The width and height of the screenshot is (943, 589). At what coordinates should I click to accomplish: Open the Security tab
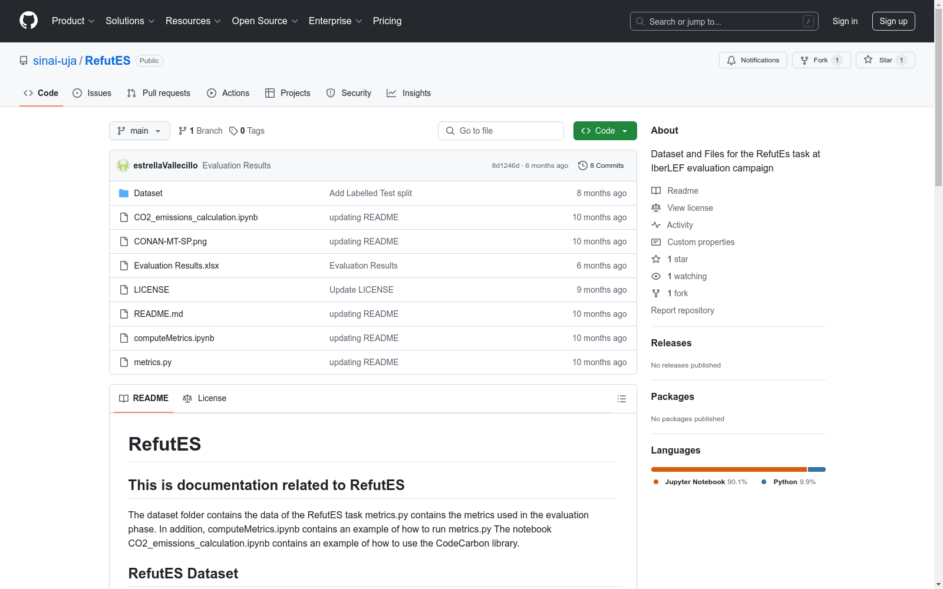[349, 93]
